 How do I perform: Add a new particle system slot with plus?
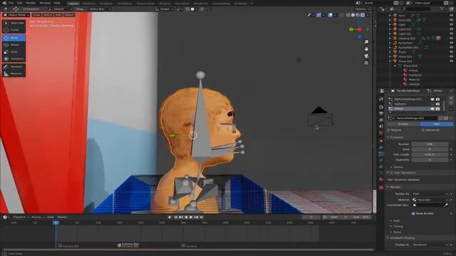point(451,98)
